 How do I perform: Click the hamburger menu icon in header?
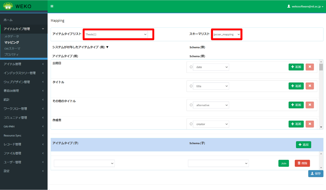click(x=52, y=6)
